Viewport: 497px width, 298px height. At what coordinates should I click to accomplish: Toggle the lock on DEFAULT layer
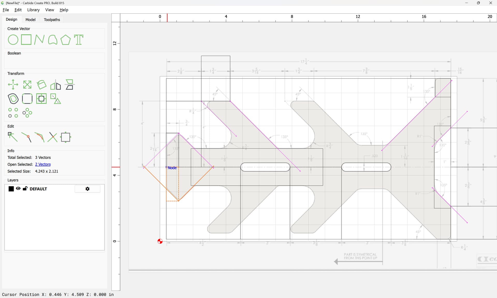click(x=25, y=188)
